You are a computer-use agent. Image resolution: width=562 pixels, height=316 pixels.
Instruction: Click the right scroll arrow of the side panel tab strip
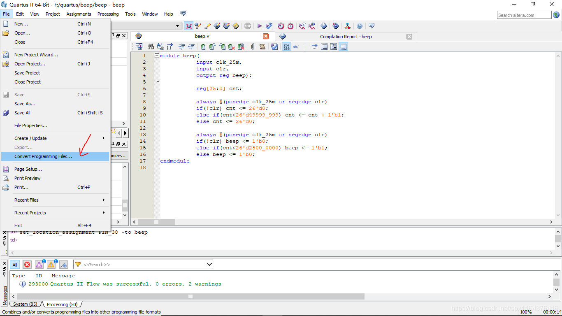[x=125, y=133]
